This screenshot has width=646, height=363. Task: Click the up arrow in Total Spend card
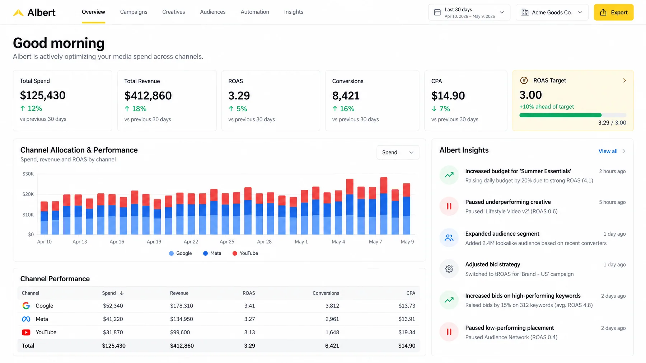23,108
